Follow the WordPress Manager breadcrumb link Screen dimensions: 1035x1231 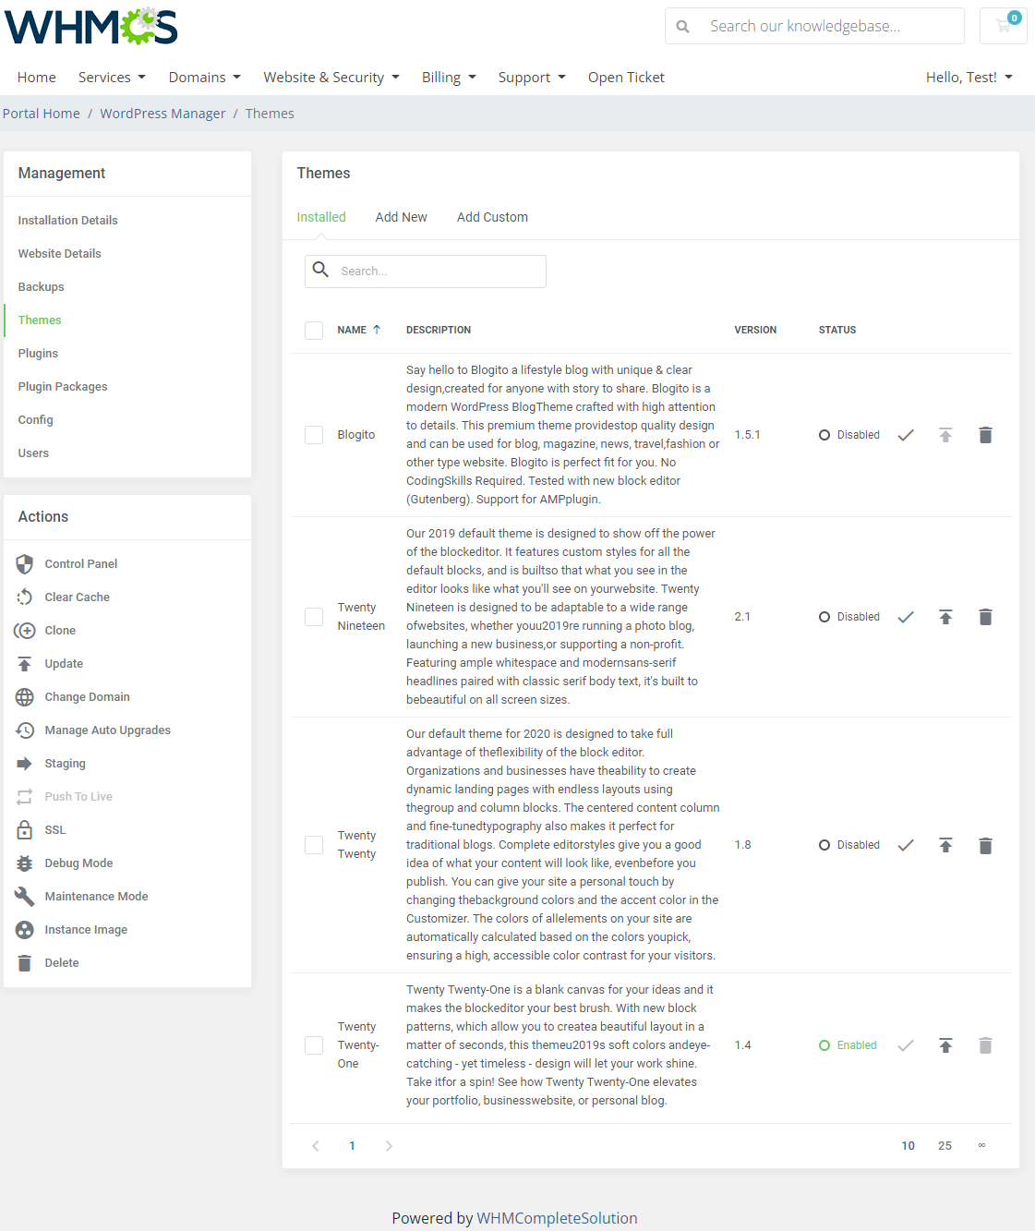[x=162, y=114]
